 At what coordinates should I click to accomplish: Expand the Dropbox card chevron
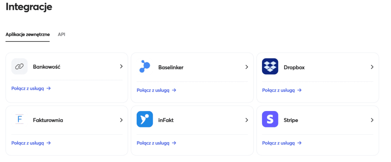[x=372, y=67]
